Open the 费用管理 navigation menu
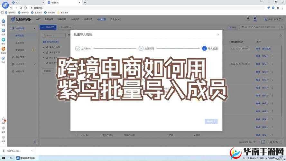 (88, 19)
